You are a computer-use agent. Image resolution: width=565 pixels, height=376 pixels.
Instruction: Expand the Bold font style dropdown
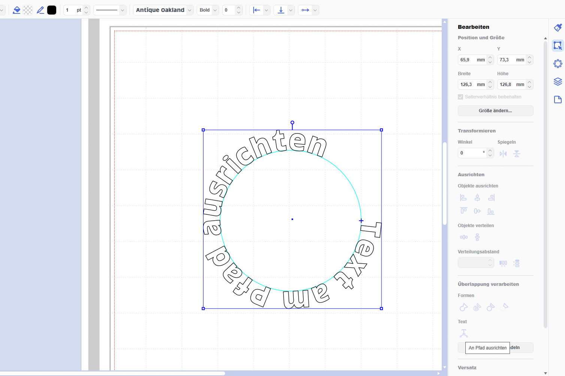208,10
